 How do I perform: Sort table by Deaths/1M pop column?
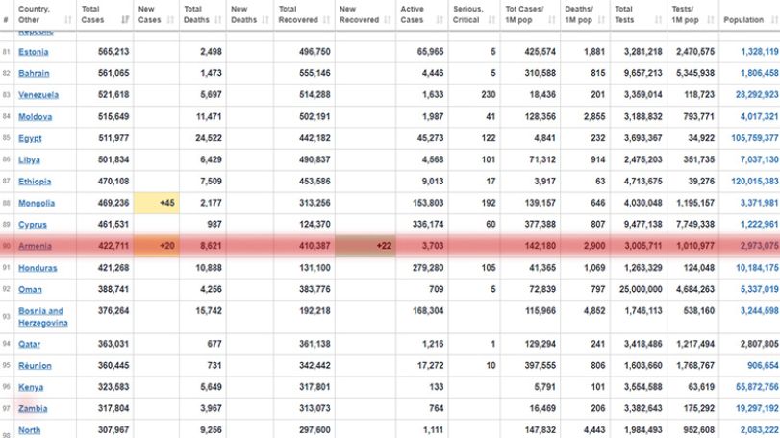coord(586,15)
